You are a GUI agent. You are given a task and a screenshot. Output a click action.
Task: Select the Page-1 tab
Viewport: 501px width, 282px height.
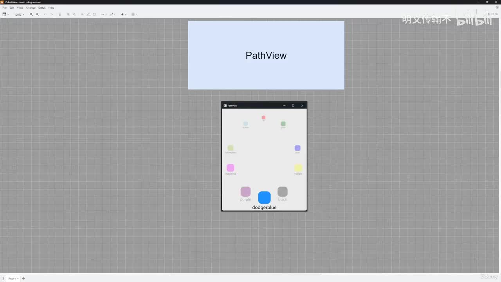(x=13, y=278)
